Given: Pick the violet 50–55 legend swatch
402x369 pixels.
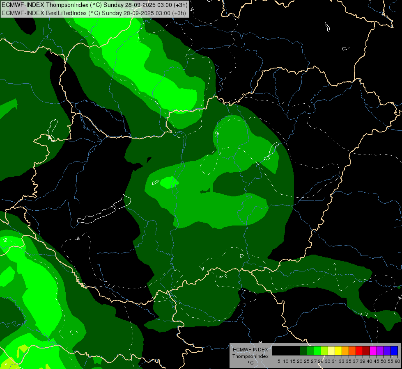Looking at the screenshot, I should tap(387, 351).
